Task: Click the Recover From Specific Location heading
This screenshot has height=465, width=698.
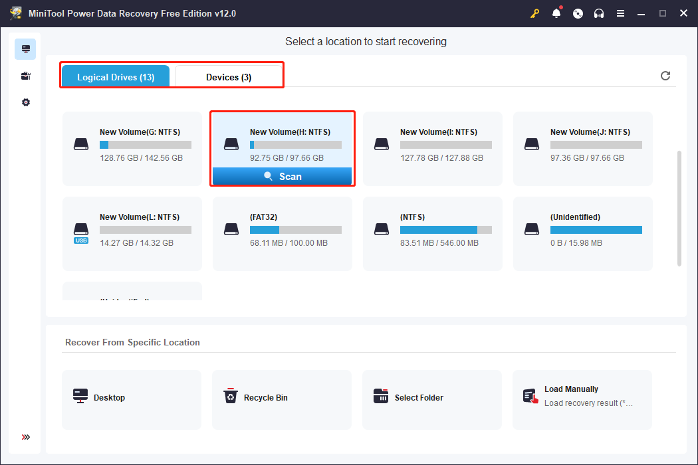Action: (x=132, y=342)
